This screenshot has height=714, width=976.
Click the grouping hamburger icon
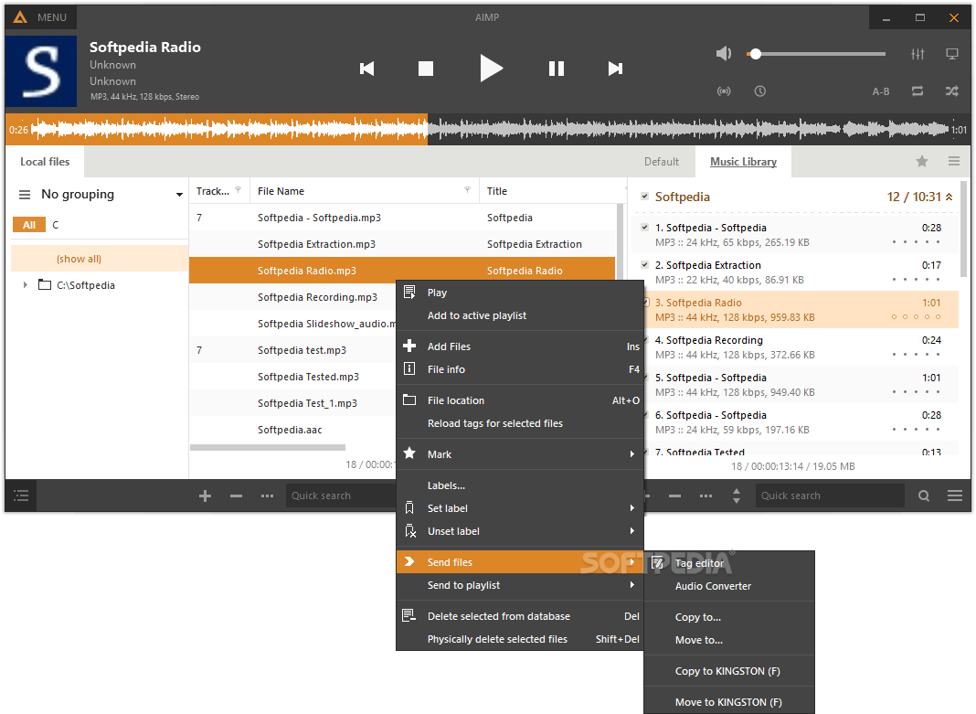(x=25, y=195)
